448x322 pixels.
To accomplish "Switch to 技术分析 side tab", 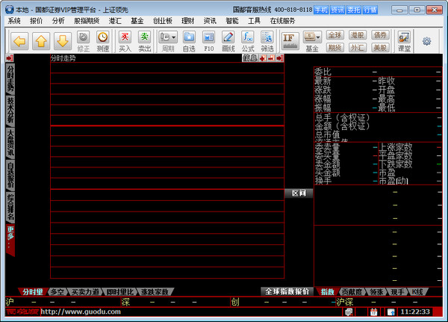I will click(x=10, y=111).
